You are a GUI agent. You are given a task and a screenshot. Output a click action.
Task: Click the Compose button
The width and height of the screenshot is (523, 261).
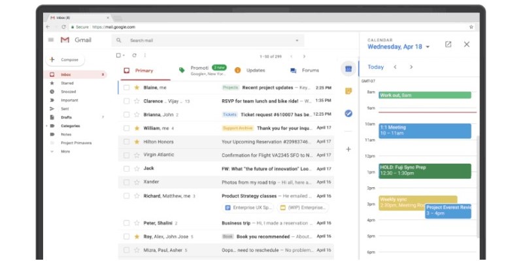(65, 60)
